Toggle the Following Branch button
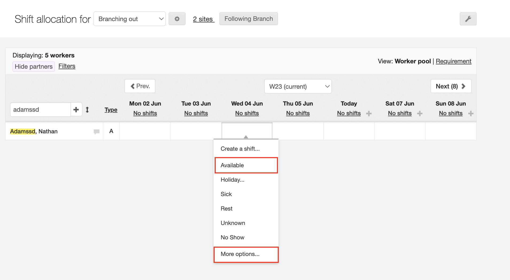The width and height of the screenshot is (510, 280). coord(248,19)
